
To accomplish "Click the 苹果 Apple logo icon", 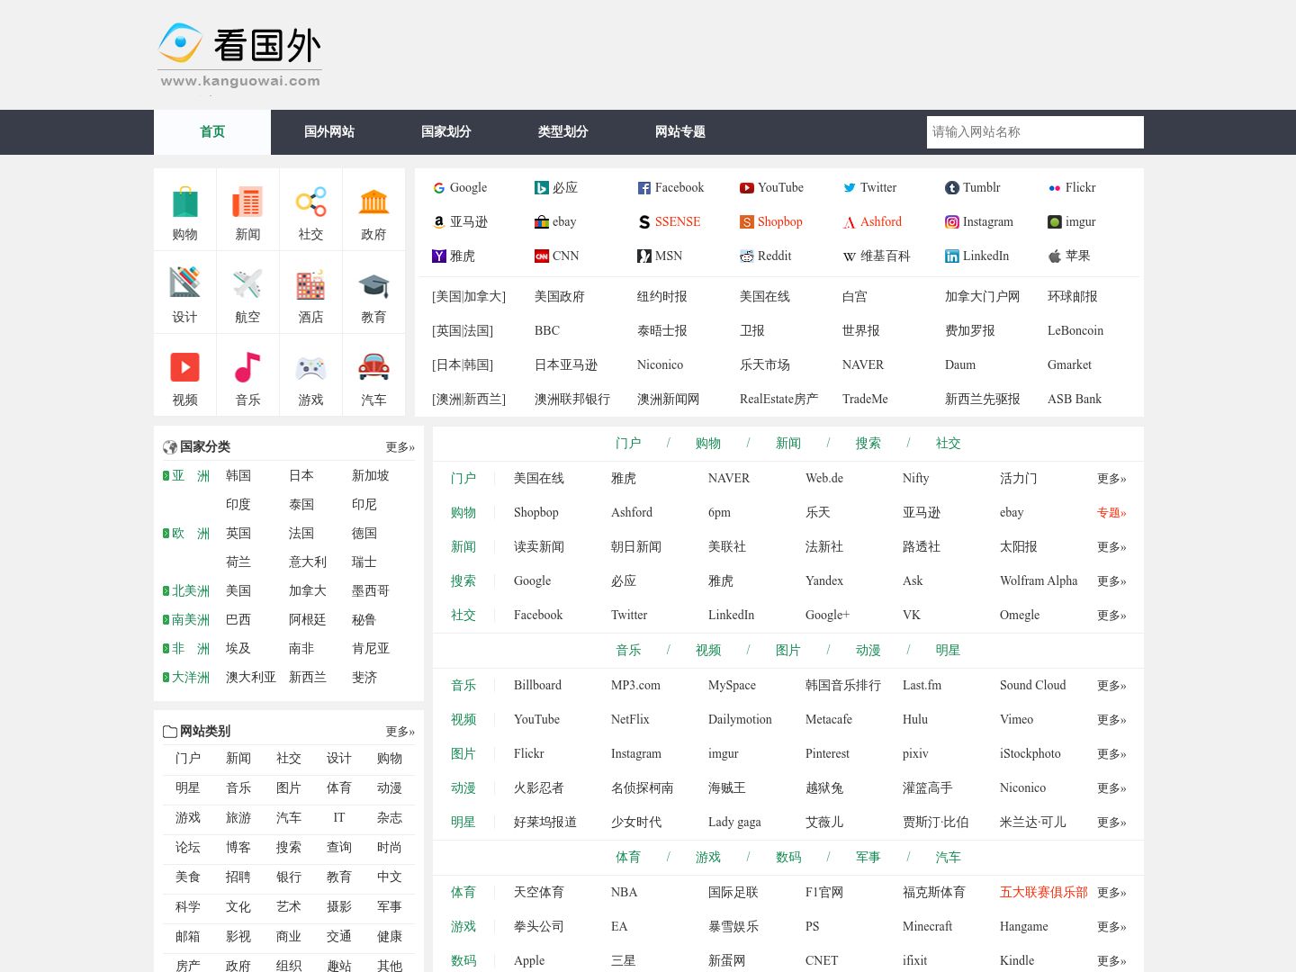I will pyautogui.click(x=1055, y=256).
